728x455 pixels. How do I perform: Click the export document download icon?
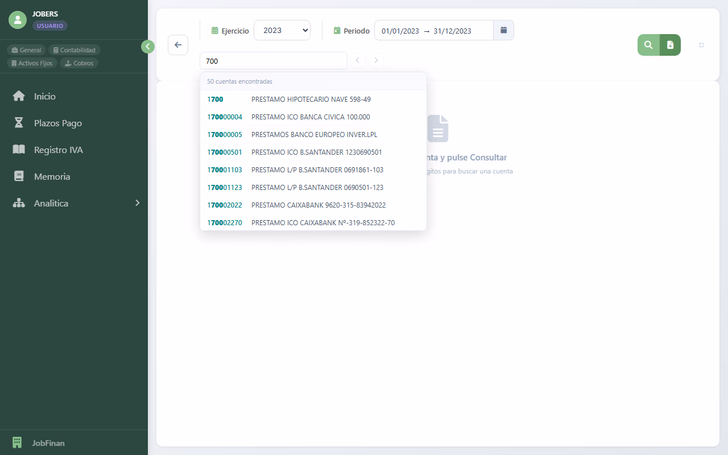click(x=670, y=45)
